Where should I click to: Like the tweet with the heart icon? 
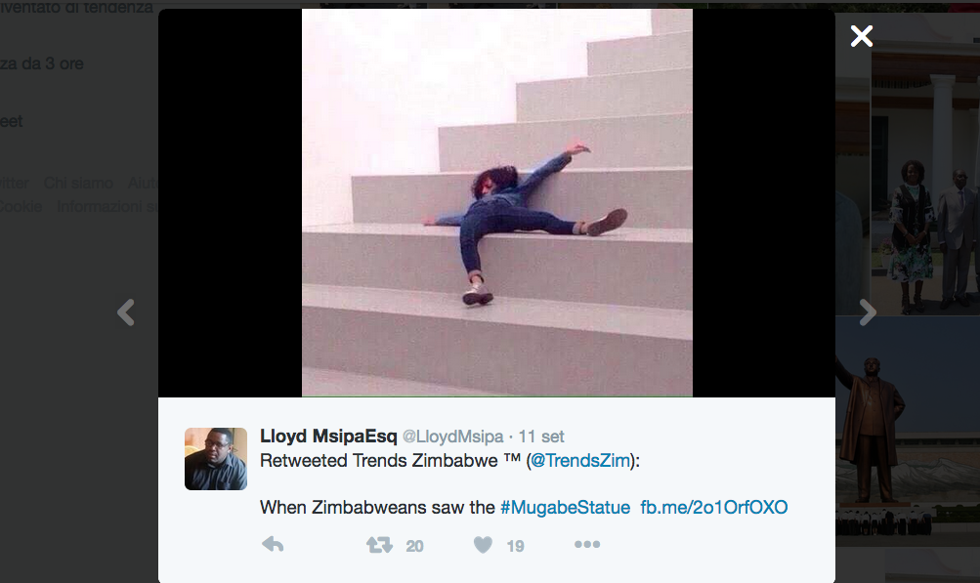[483, 545]
